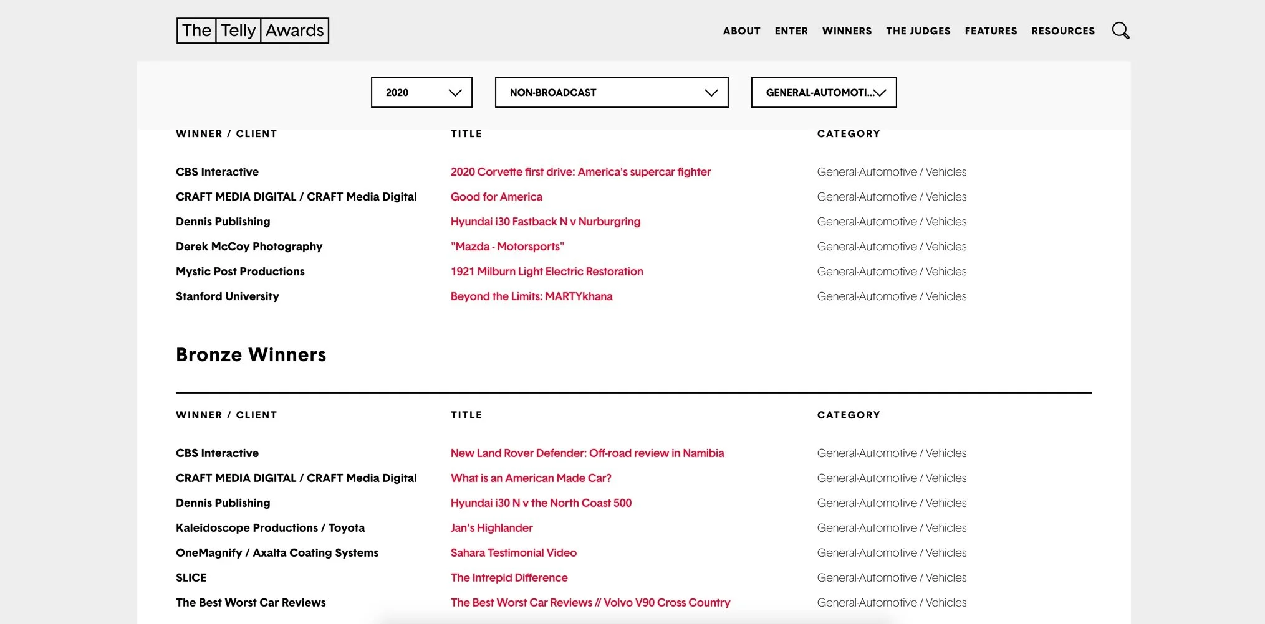Select category text in SLICE row
This screenshot has width=1265, height=624.
[x=892, y=578]
